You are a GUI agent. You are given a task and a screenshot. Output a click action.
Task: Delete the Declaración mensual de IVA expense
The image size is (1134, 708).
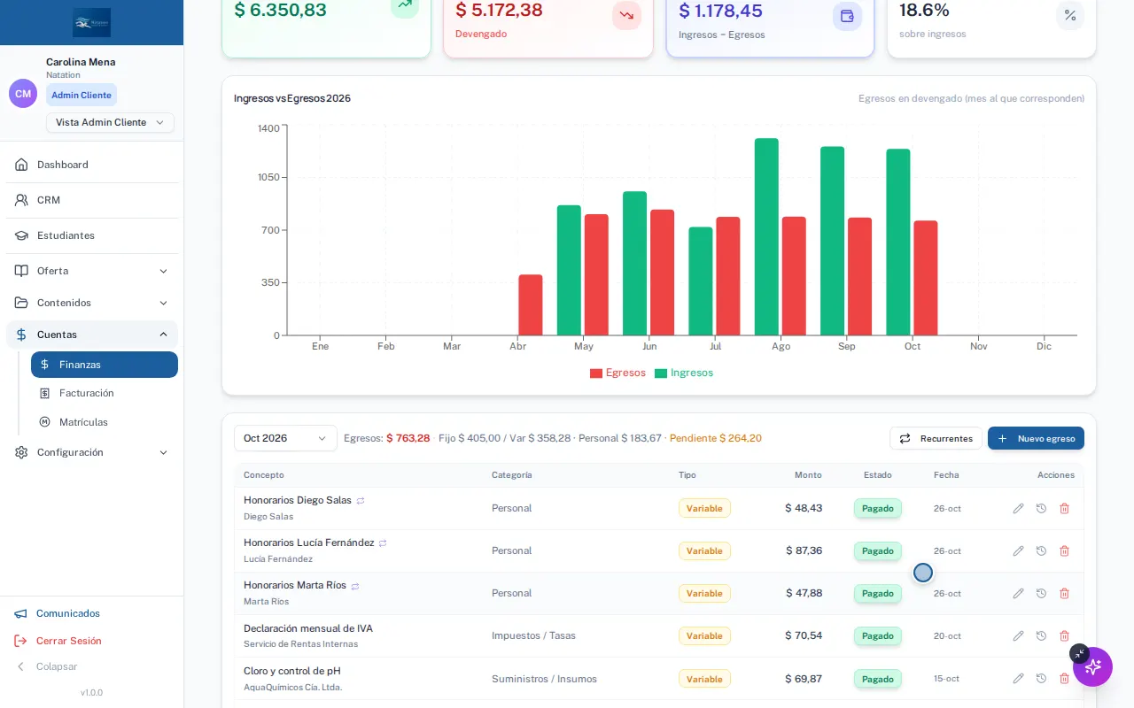(x=1064, y=635)
